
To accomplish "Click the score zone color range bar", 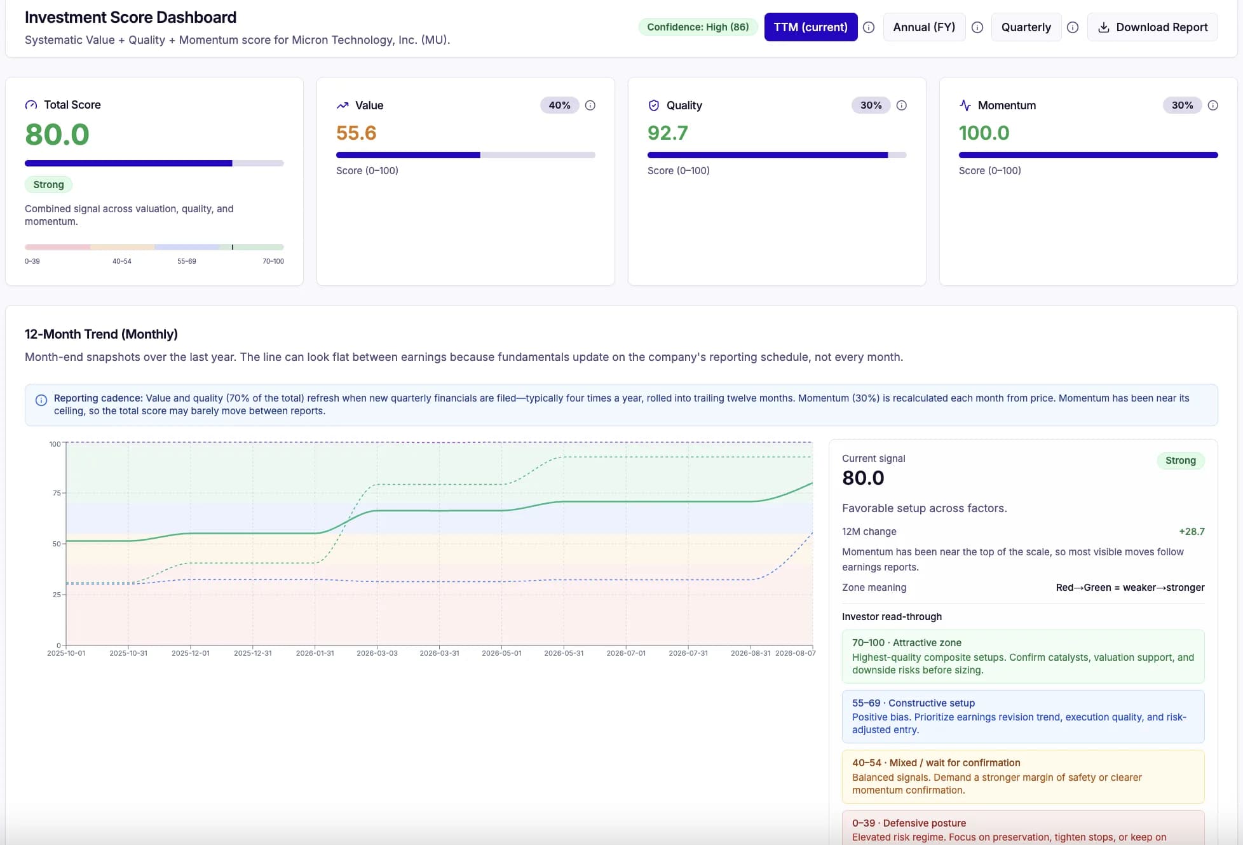I will 154,247.
